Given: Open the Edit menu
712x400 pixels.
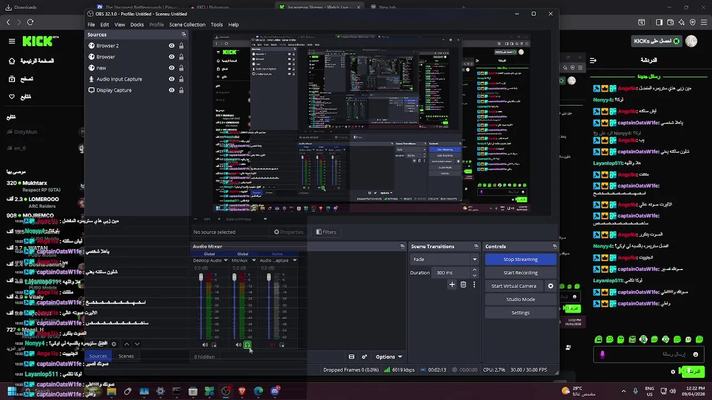Looking at the screenshot, I should [105, 24].
